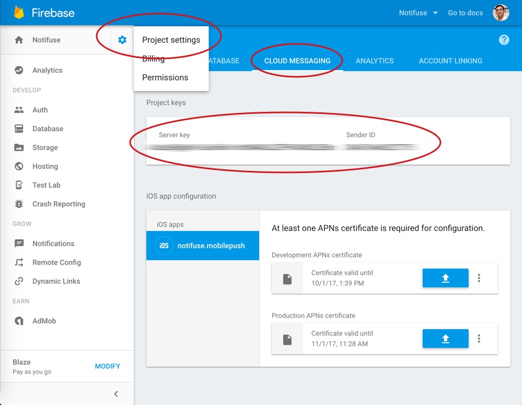The image size is (522, 405).
Task: Click the iOS badge for notifuse.mobilepush
Action: (164, 246)
